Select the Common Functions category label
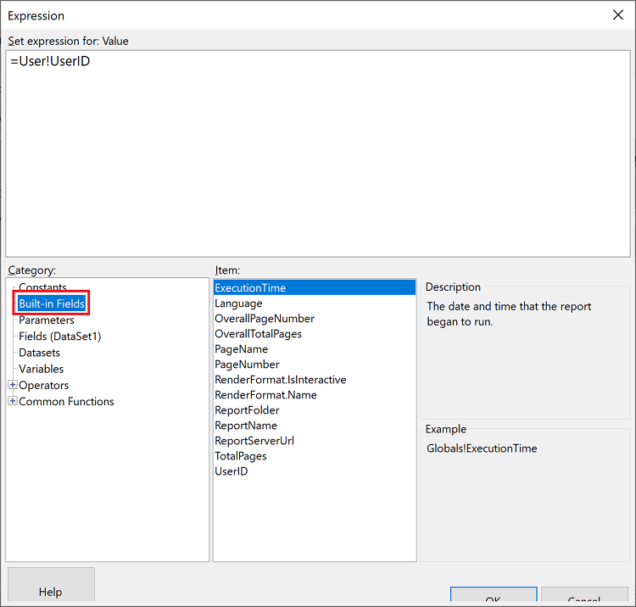 tap(66, 401)
